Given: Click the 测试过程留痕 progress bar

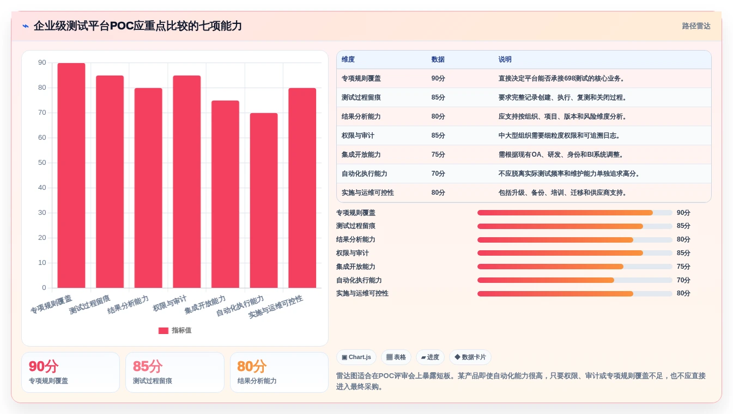Looking at the screenshot, I should coord(574,226).
